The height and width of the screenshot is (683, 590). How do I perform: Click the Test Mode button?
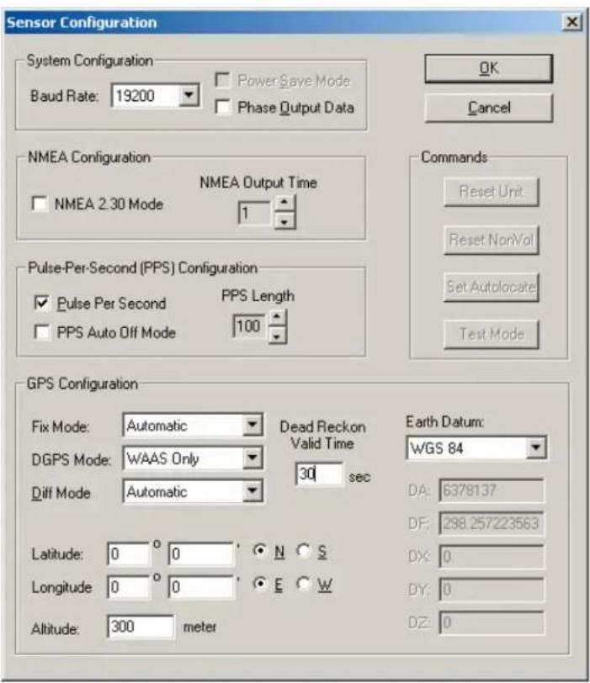pyautogui.click(x=491, y=334)
